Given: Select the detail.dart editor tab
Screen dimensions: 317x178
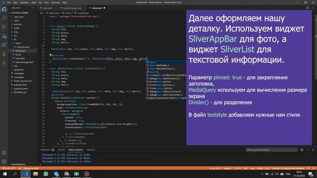Looking at the screenshot, I should click(x=97, y=8).
